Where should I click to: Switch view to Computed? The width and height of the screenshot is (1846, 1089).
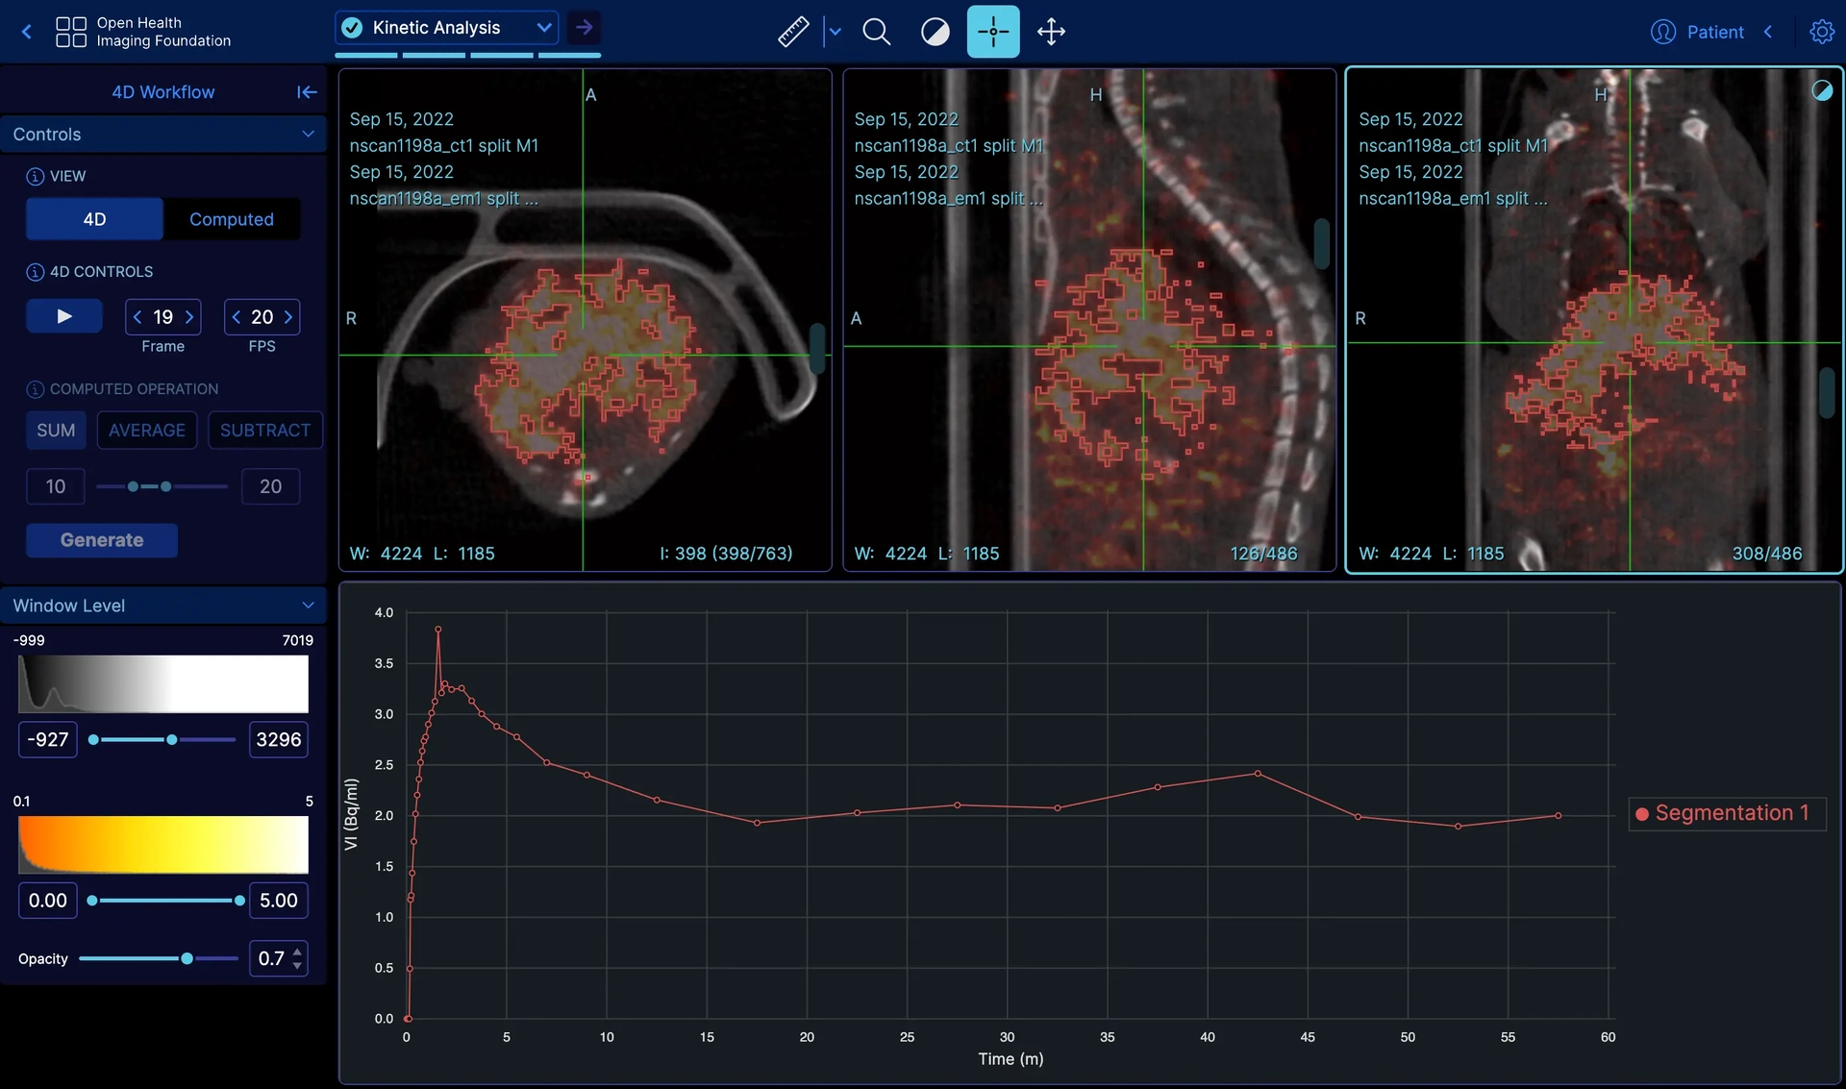click(x=231, y=219)
